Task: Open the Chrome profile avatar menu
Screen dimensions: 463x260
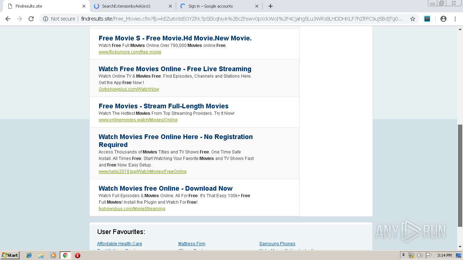Action: (x=443, y=19)
